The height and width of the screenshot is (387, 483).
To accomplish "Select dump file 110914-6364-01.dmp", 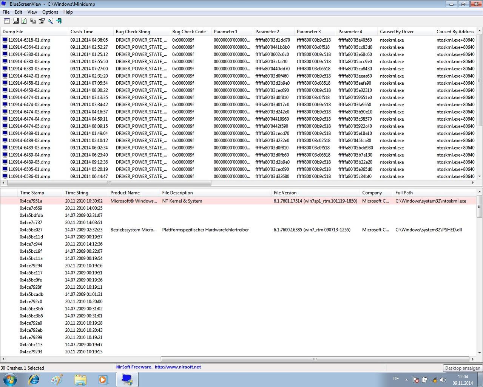I will coord(29,47).
